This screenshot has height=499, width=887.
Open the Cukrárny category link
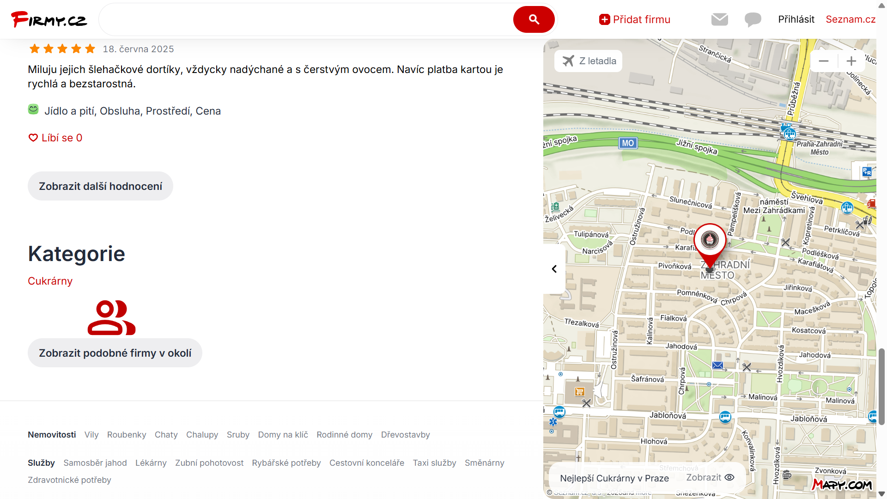point(50,281)
